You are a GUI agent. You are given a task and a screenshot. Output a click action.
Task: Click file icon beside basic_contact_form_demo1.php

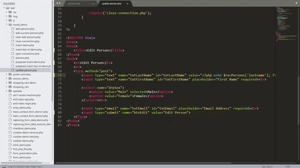coord(10,112)
